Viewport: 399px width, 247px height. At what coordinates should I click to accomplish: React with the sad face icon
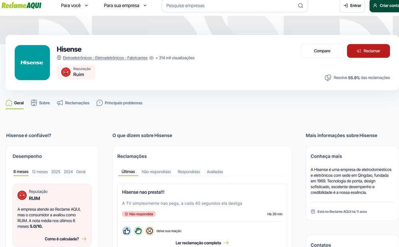click(150, 231)
